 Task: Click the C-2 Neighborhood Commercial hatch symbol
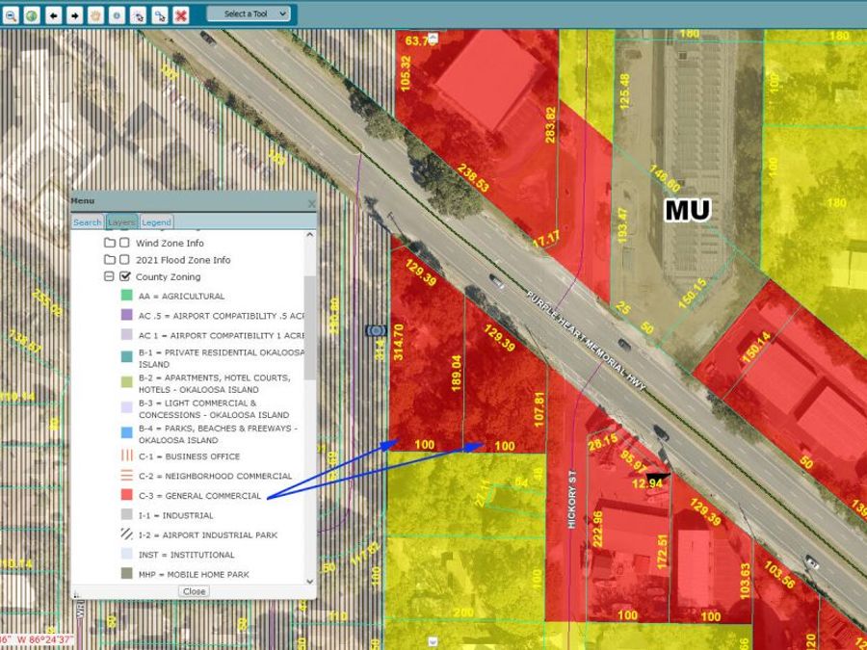tap(126, 476)
